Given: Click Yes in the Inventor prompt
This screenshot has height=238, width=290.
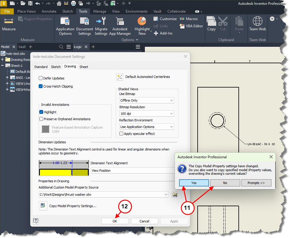Looking at the screenshot, I should click(x=194, y=183).
